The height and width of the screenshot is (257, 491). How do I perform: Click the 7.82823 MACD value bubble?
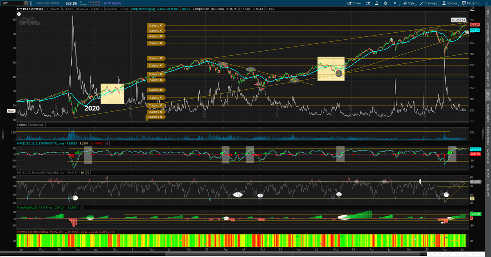click(x=475, y=149)
